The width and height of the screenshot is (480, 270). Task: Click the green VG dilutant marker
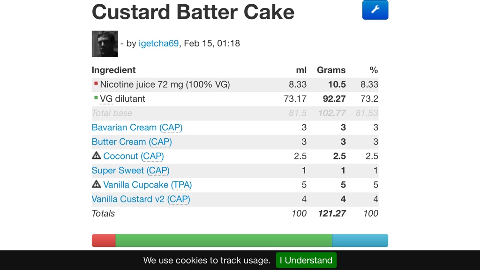[x=96, y=98]
